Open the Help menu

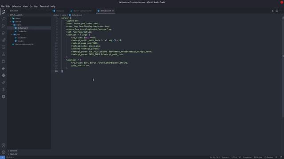point(53,6)
